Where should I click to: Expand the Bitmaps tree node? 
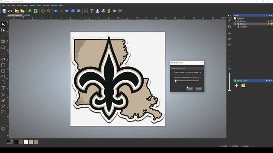tap(235, 24)
